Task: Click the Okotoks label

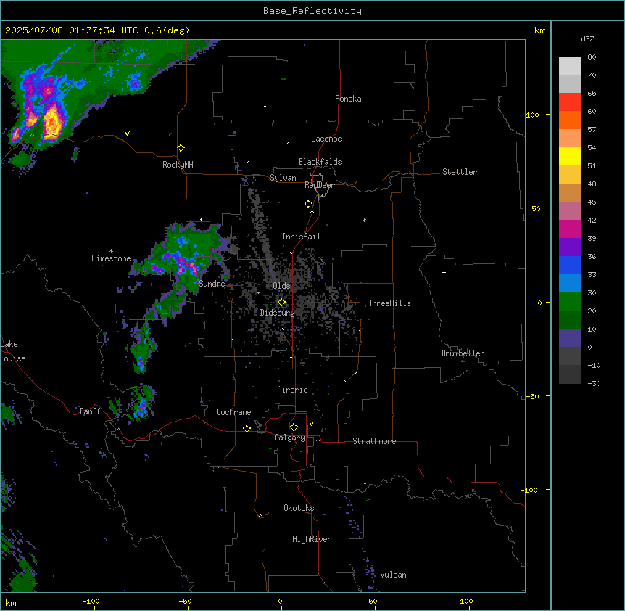Action: click(x=299, y=508)
